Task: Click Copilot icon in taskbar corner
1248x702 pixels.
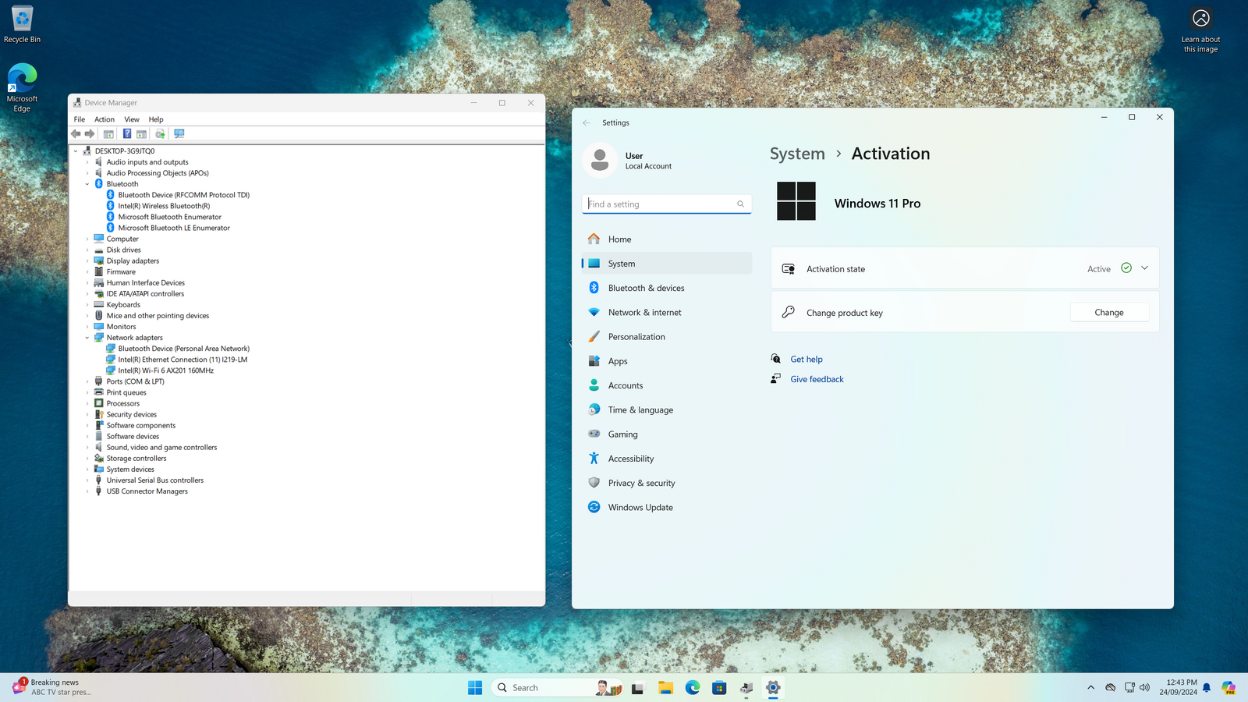Action: 1228,687
